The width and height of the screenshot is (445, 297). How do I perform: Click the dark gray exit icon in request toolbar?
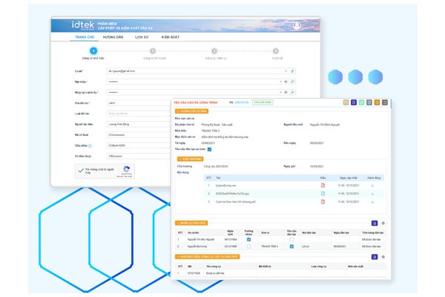(x=385, y=102)
